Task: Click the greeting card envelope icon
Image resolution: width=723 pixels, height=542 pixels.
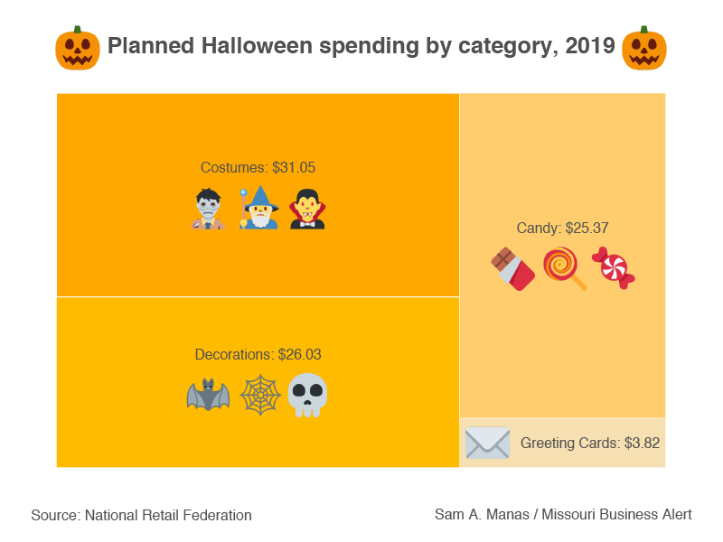Action: 487,444
